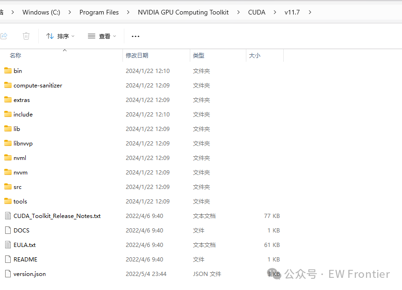Click the See more (...) toolbar icon

[x=135, y=36]
